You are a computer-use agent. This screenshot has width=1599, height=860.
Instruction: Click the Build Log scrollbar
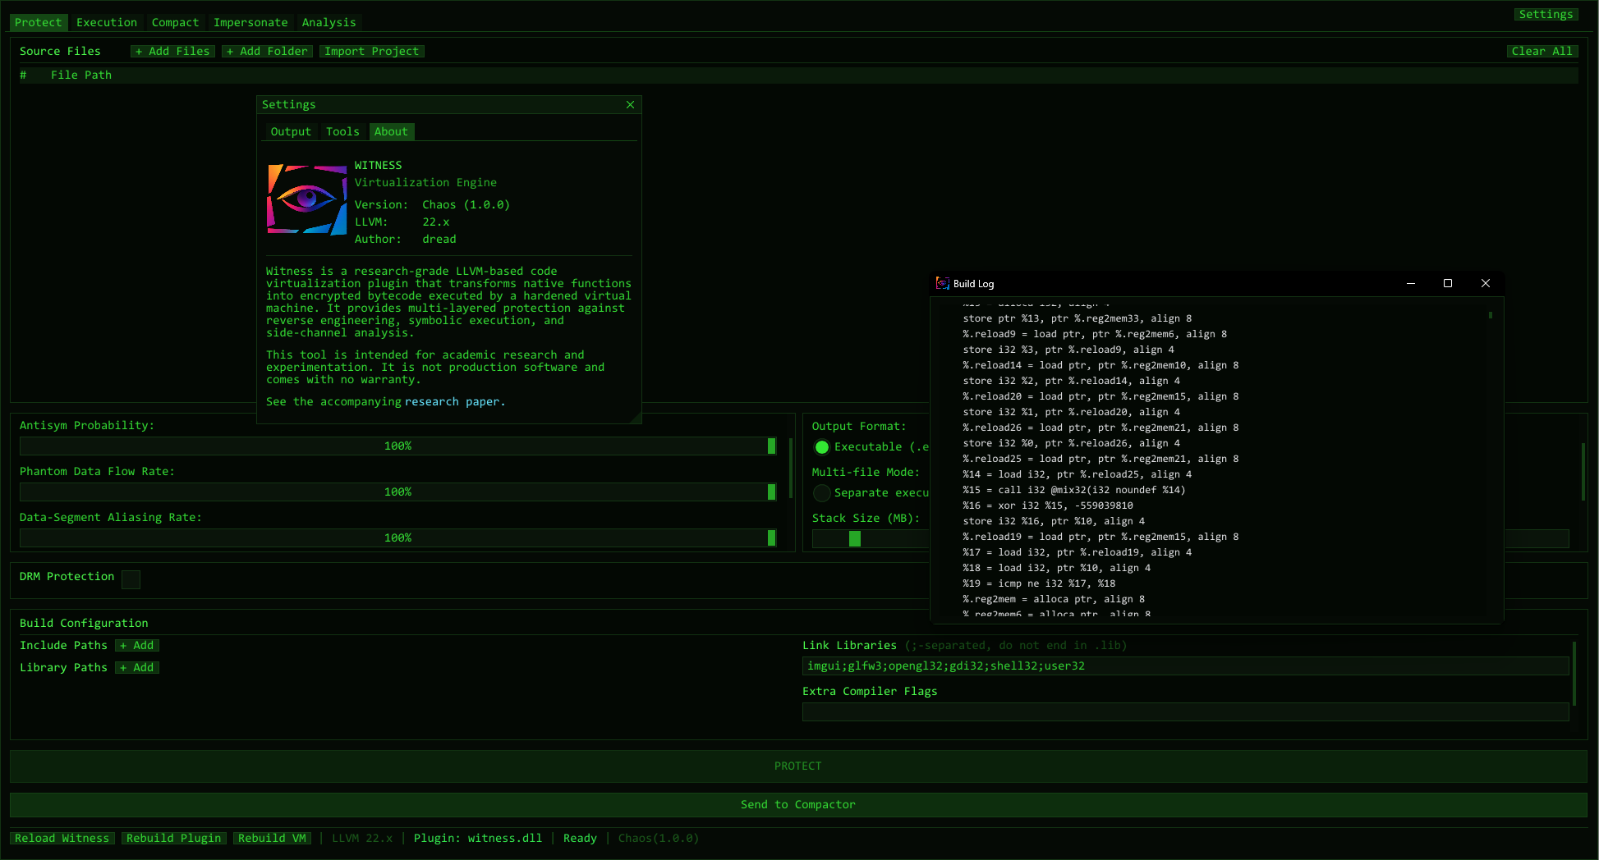click(1491, 315)
